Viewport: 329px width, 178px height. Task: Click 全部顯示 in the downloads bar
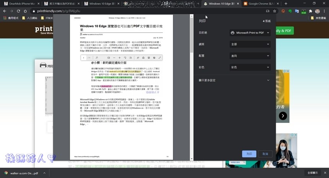point(312,173)
